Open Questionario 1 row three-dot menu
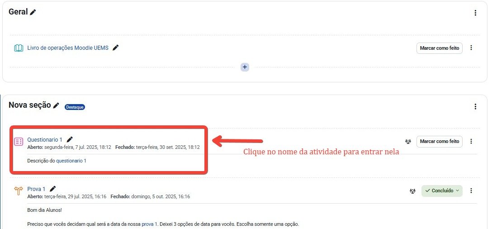Viewport: 492px width, 229px height. click(x=471, y=141)
